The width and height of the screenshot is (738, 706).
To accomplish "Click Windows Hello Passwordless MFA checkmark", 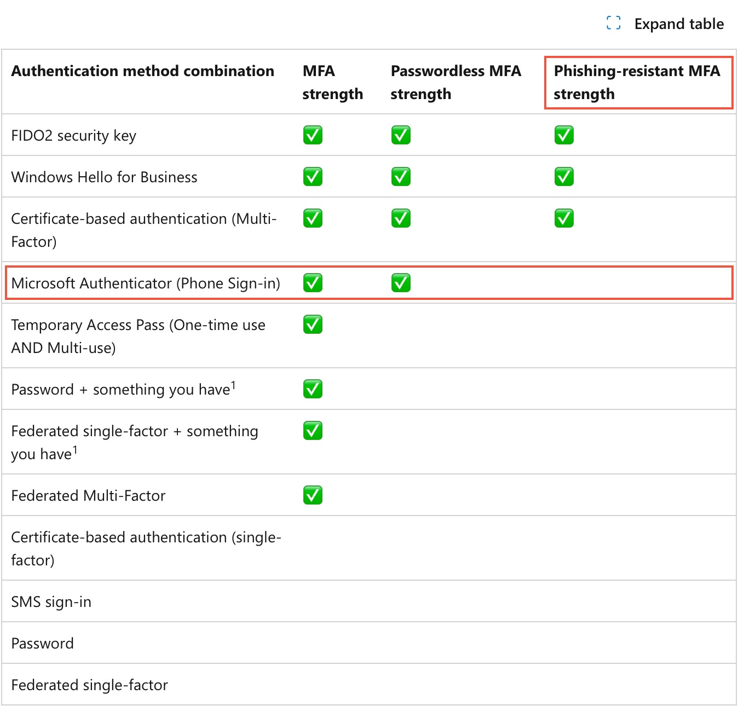I will pyautogui.click(x=401, y=177).
